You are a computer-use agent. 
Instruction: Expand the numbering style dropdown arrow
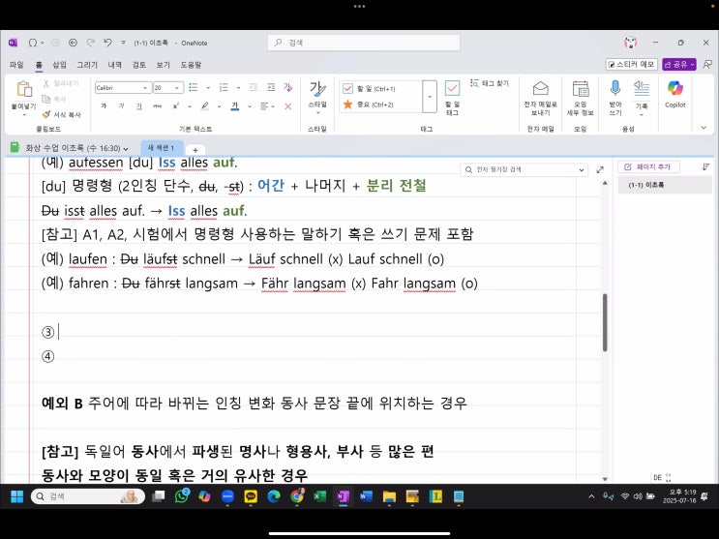point(238,87)
